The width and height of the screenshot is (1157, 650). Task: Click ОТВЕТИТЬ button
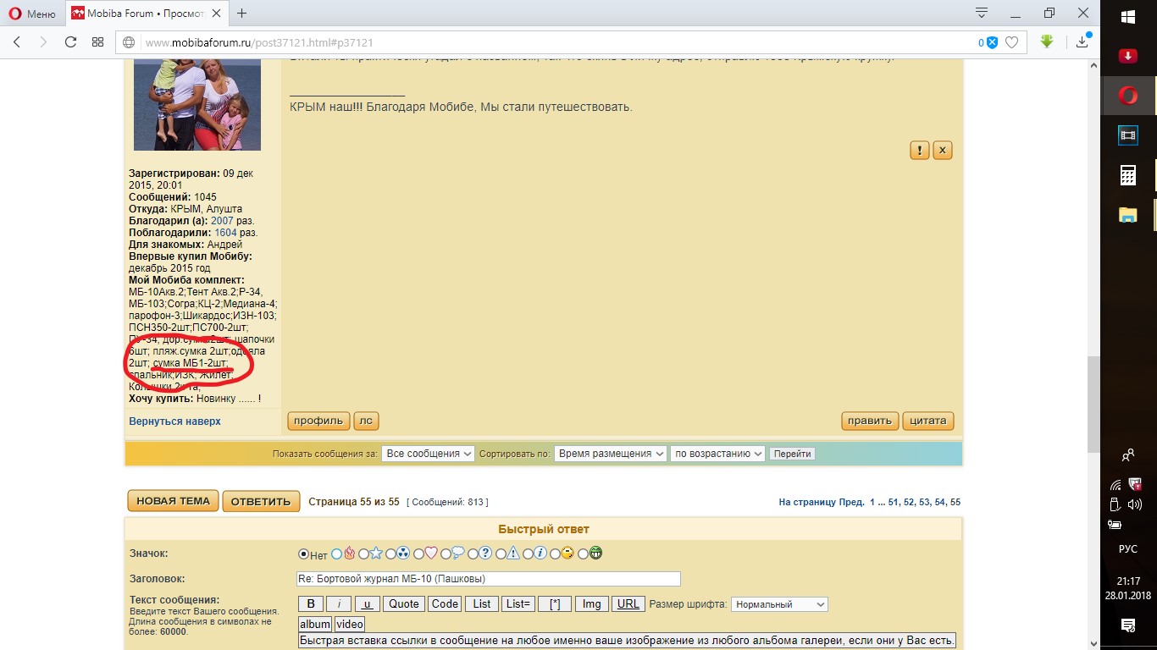tap(261, 501)
